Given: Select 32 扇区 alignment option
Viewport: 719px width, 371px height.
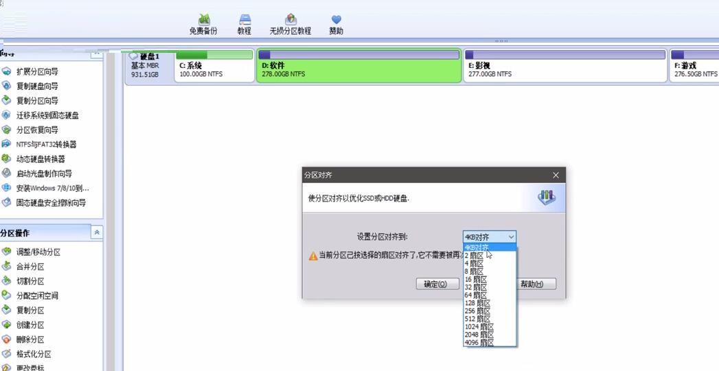Looking at the screenshot, I should click(490, 287).
